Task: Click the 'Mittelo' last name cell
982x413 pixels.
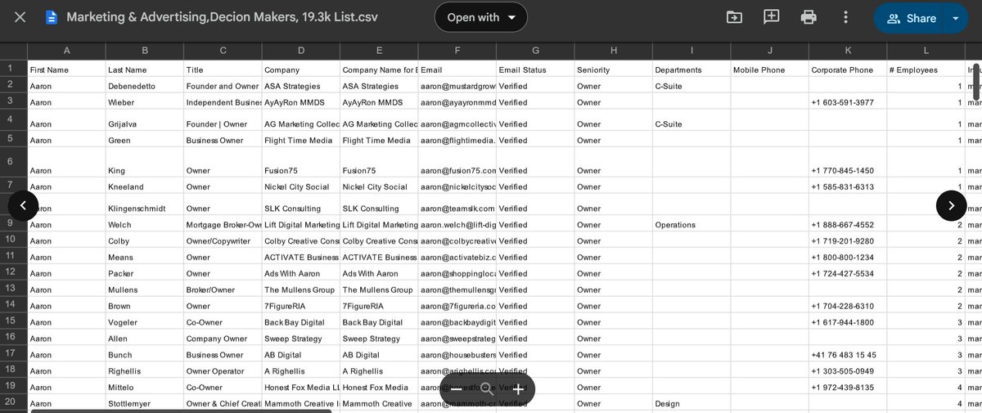Action: pyautogui.click(x=145, y=388)
